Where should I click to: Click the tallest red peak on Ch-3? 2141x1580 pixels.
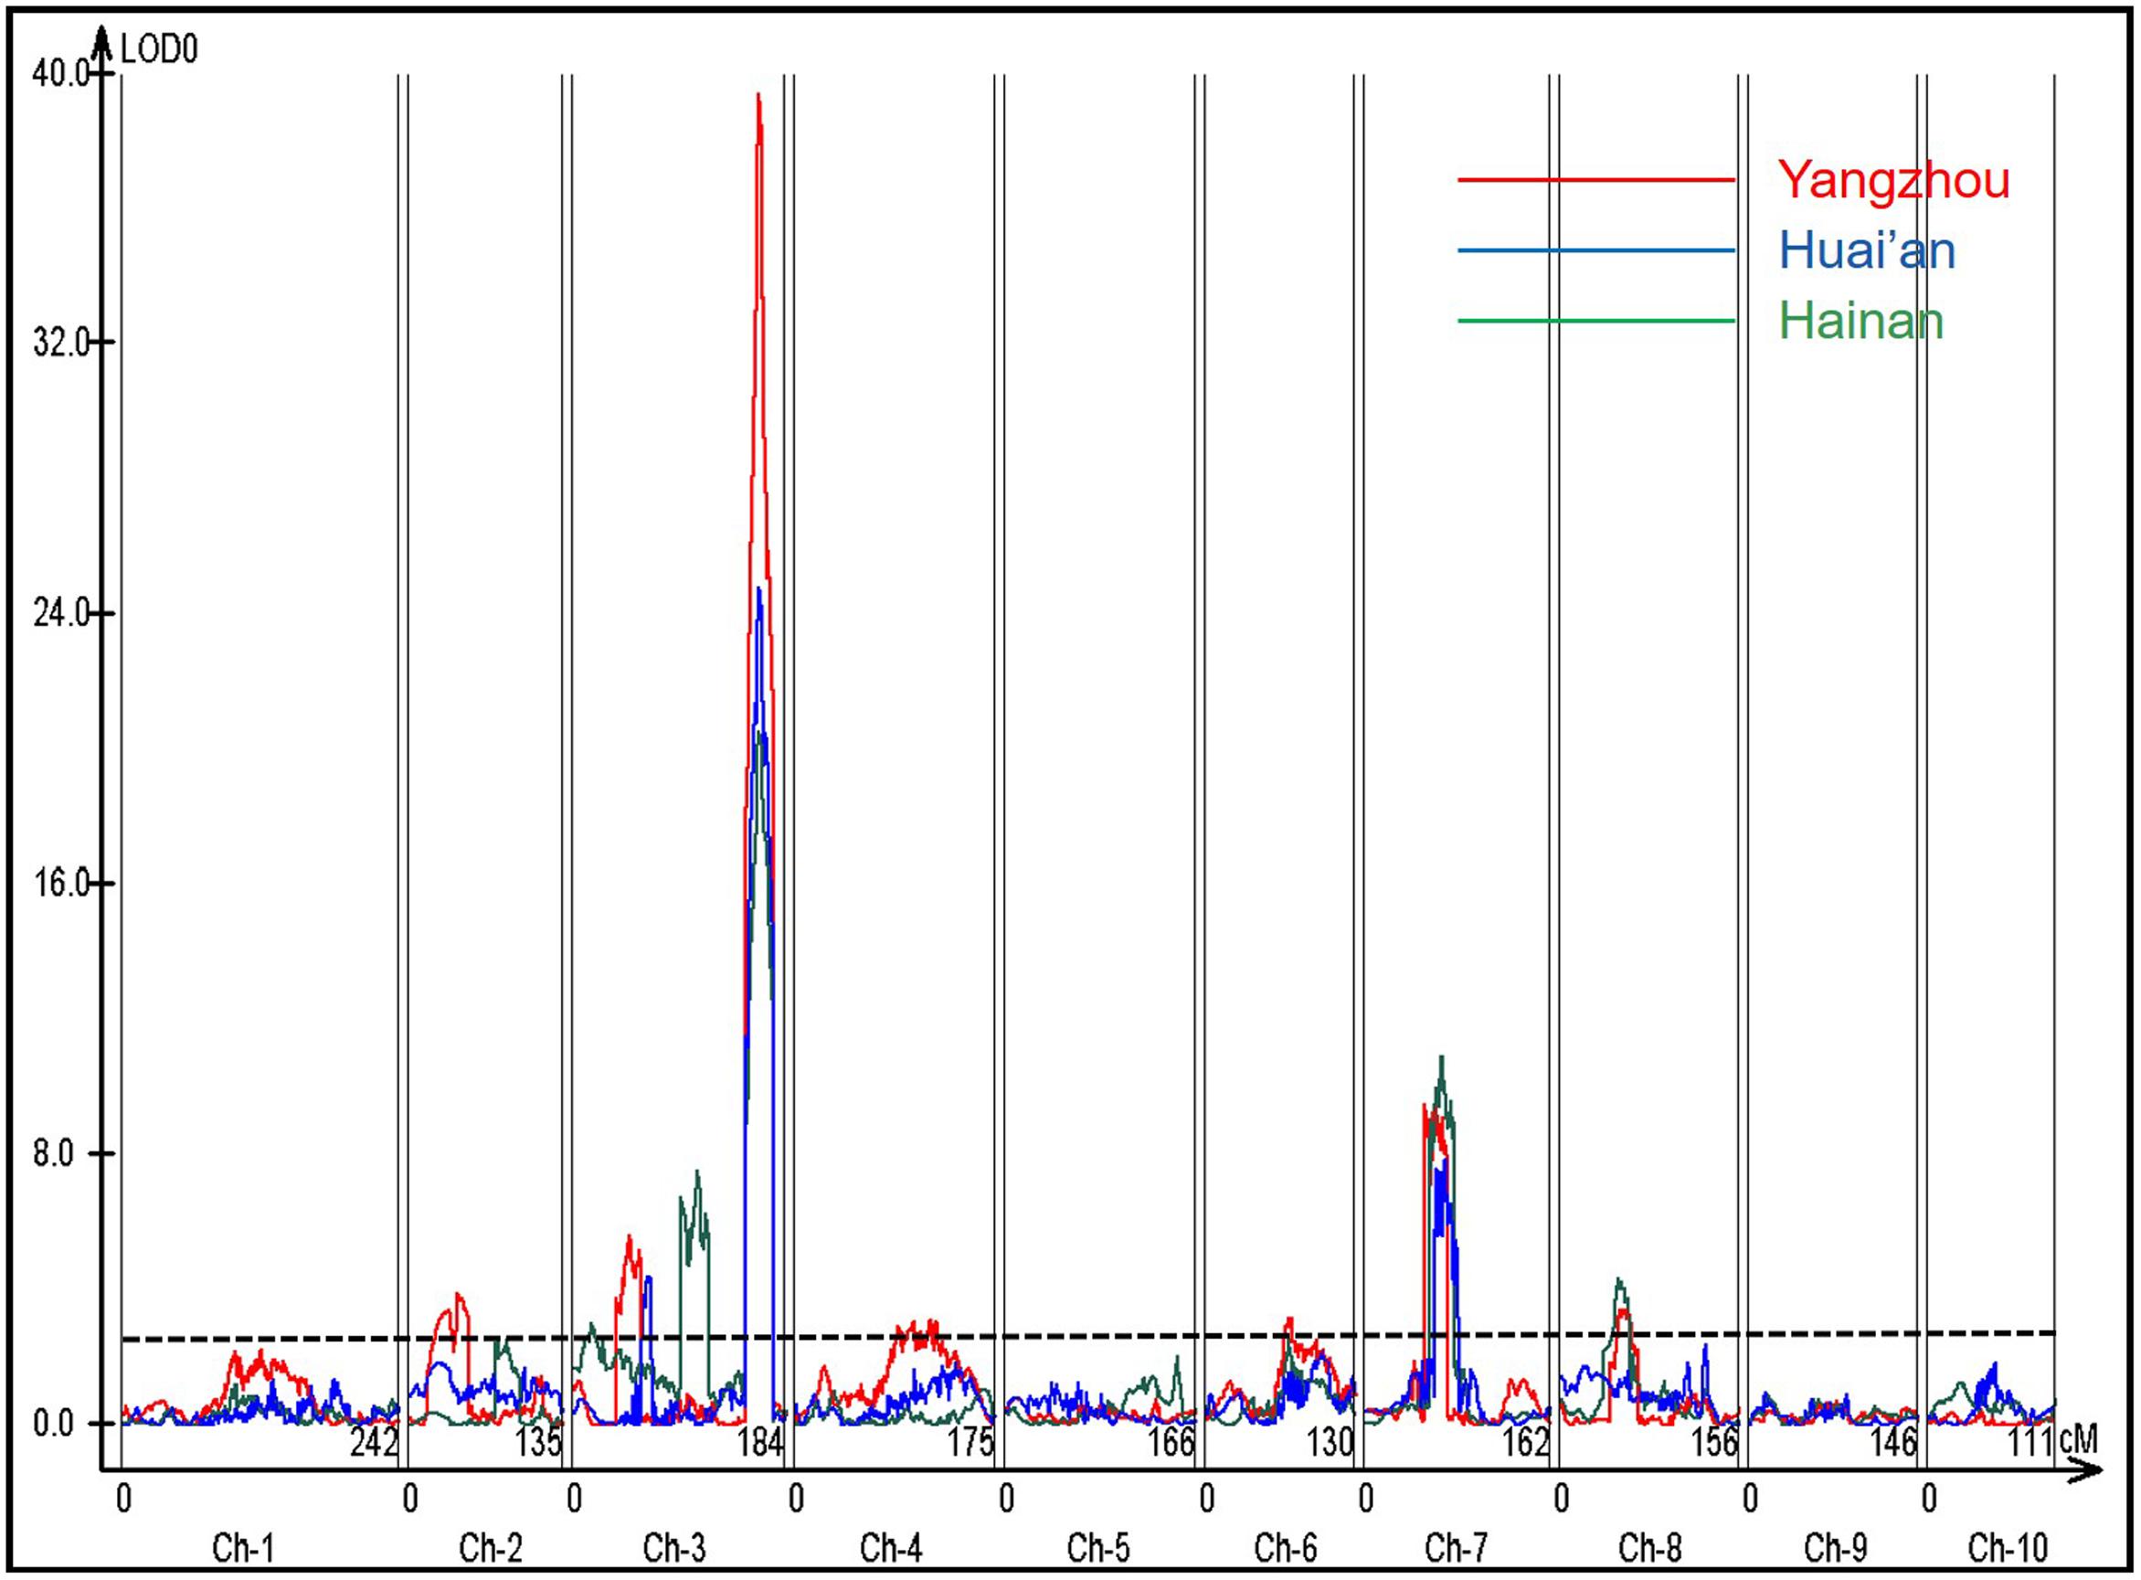click(758, 96)
